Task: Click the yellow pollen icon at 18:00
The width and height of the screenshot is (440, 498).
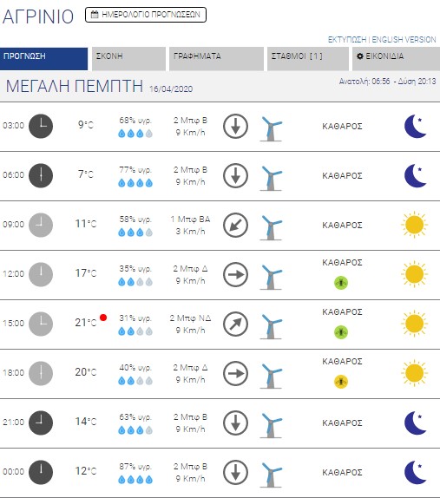Action: click(x=341, y=382)
